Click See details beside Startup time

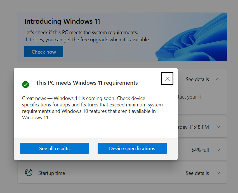point(197,173)
